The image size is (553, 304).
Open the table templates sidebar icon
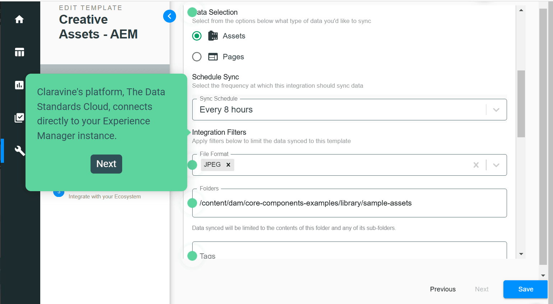coord(19,52)
